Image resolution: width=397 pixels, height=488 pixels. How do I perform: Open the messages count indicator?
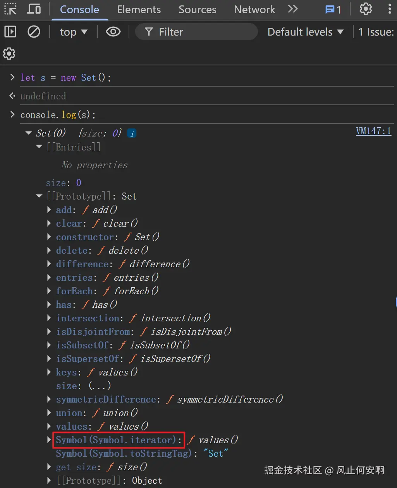(333, 10)
